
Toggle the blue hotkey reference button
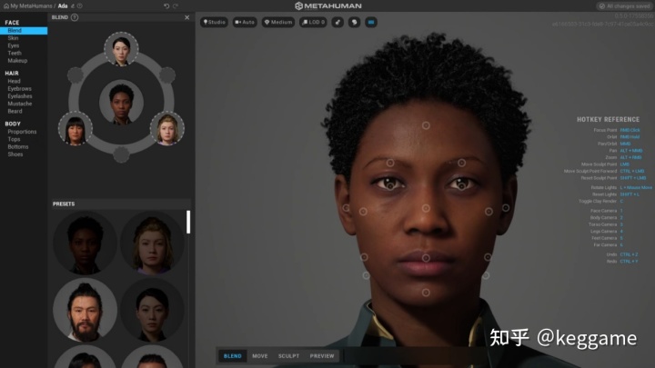[371, 22]
